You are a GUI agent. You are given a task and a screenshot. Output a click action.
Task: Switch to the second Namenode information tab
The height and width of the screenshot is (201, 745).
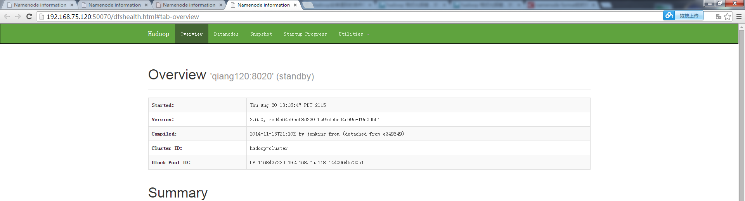[114, 5]
